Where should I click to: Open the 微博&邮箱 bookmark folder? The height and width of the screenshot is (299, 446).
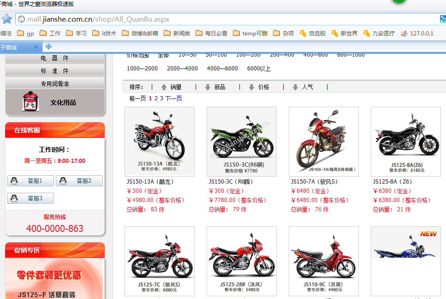coord(140,34)
